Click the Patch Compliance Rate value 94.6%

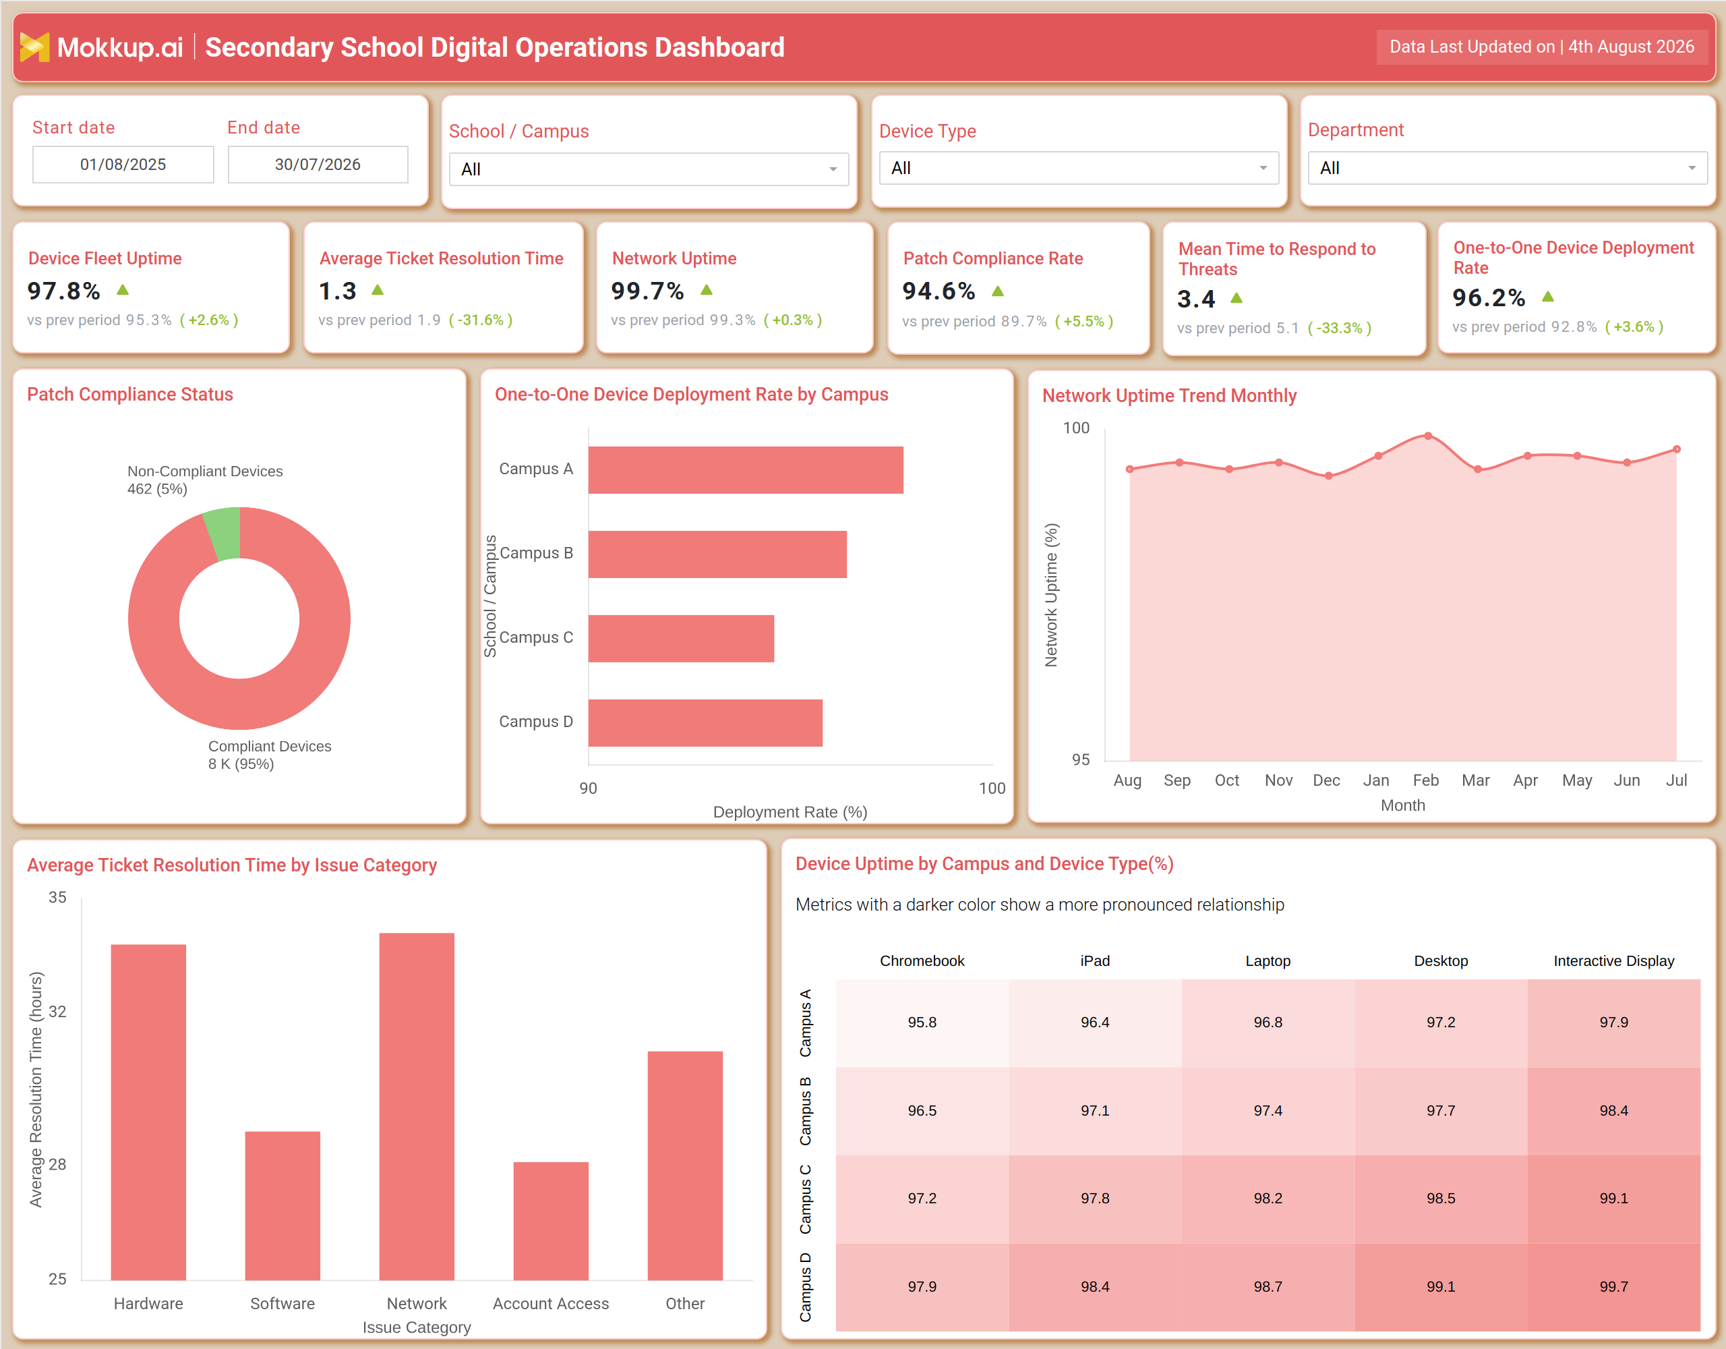click(x=939, y=291)
